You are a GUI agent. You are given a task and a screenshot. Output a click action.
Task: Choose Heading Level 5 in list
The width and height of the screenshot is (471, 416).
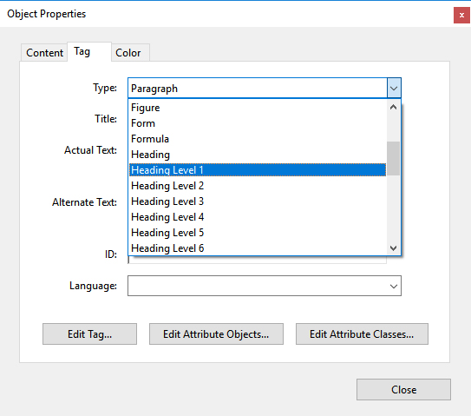258,233
